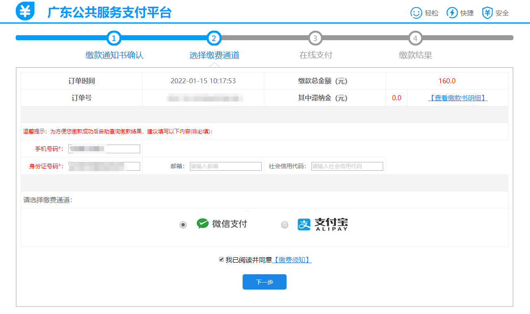This screenshot has width=530, height=314.
Task: Click the lightning bolt 快捷 icon
Action: pyautogui.click(x=452, y=13)
